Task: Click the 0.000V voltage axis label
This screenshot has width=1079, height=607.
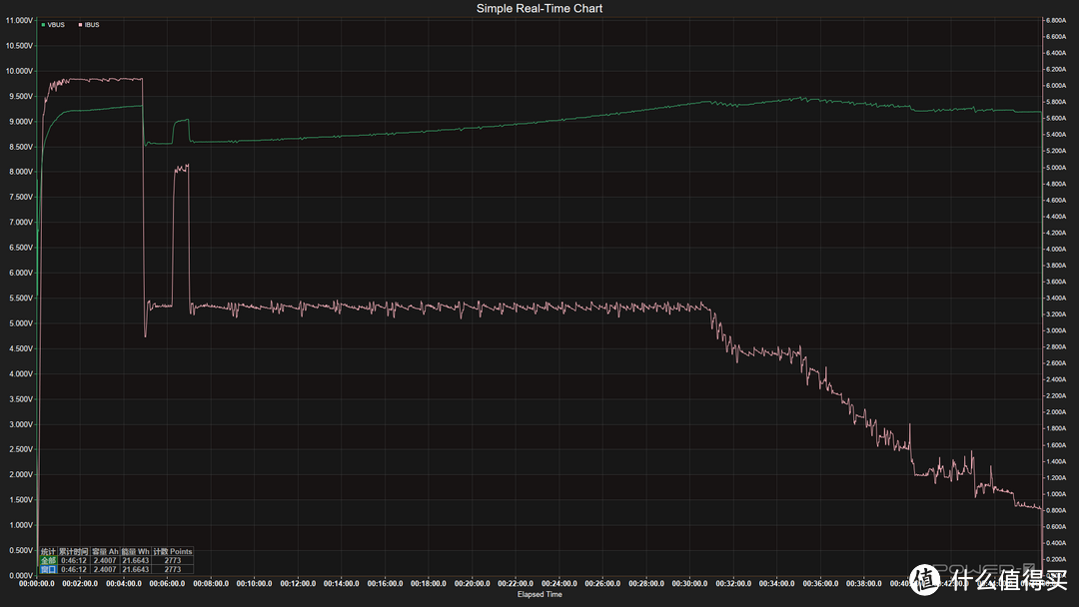Action: pos(21,575)
